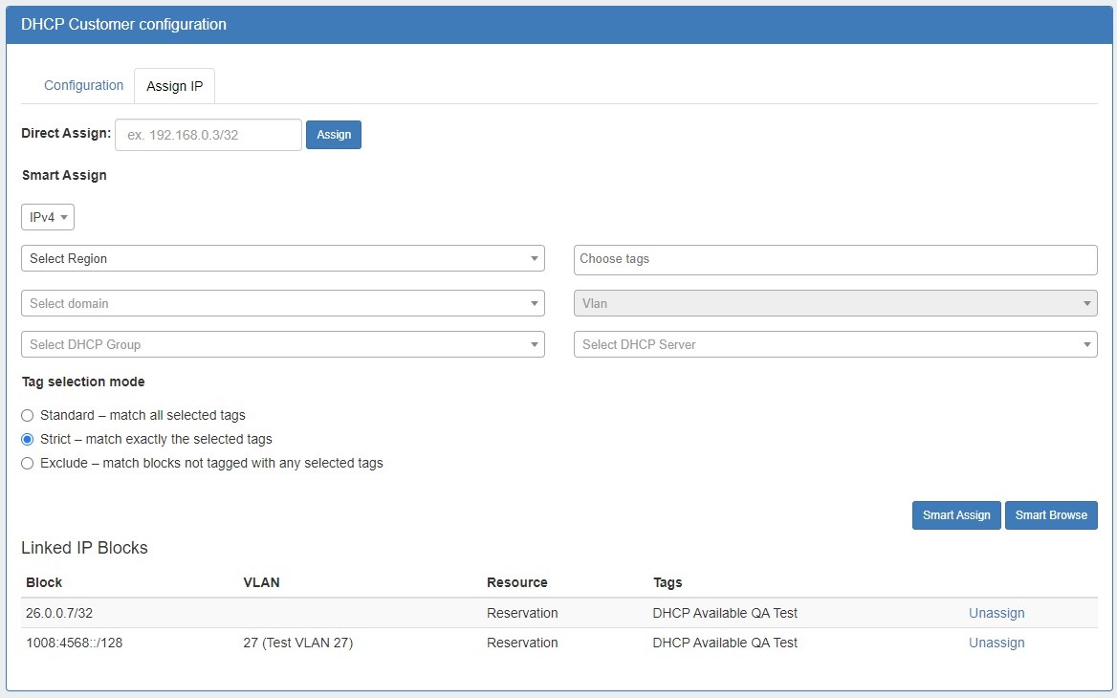Open the IPv4 protocol dropdown
The image size is (1117, 698).
48,218
